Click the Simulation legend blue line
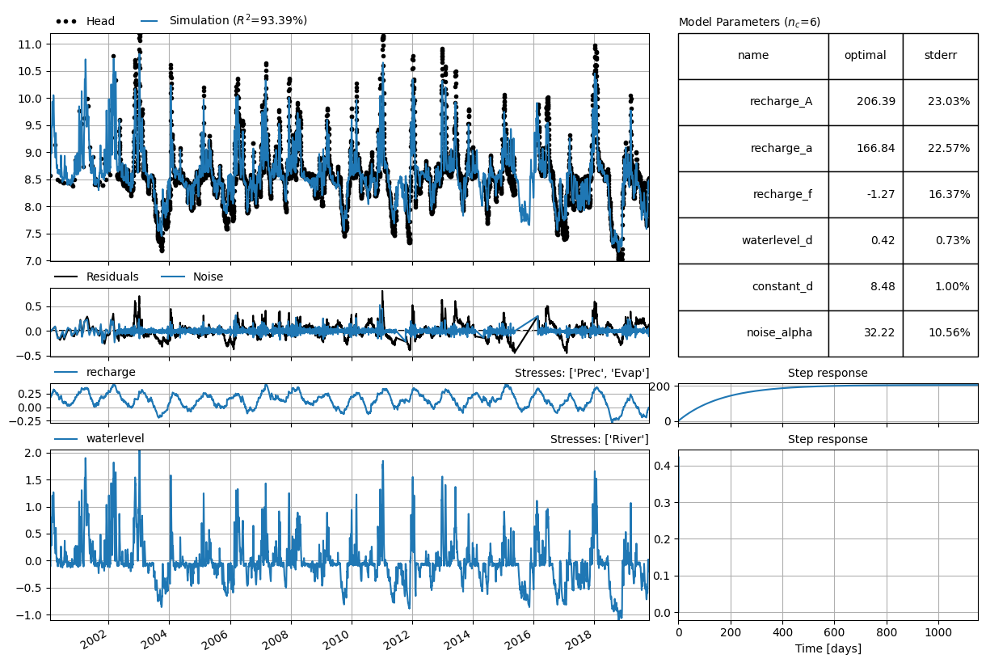This screenshot has width=986, height=663. (151, 20)
